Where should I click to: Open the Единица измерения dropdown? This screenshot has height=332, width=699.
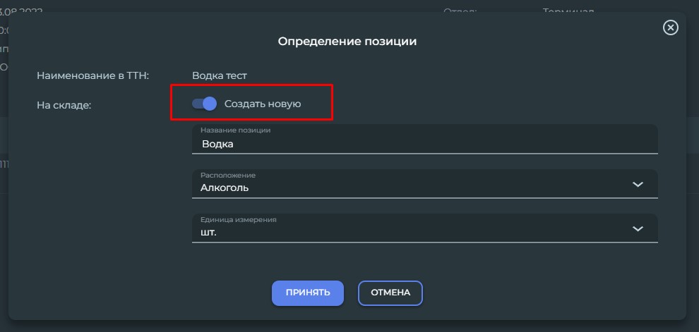[x=425, y=228]
